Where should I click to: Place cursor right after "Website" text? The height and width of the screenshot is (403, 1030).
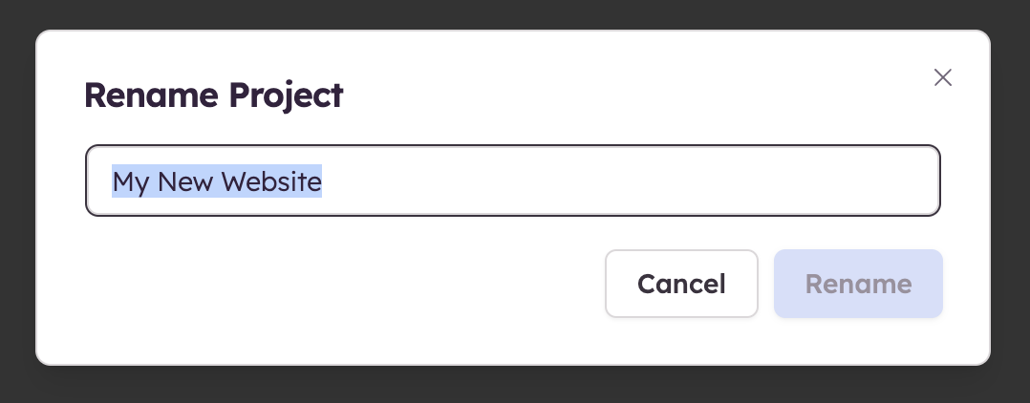tap(323, 180)
